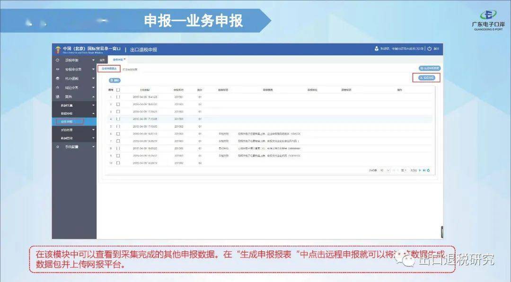Check the checkbox for row 1
Viewport: 511px width, 282px height.
118,97
